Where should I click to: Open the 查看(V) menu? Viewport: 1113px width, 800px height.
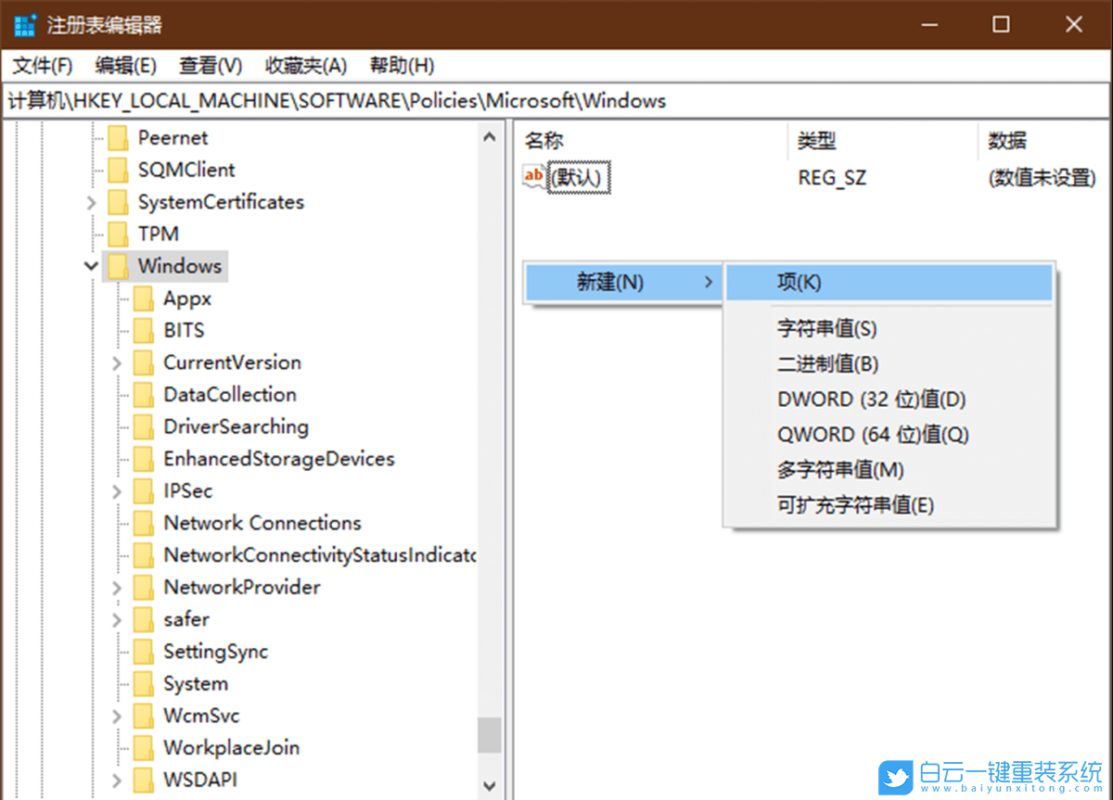[210, 65]
